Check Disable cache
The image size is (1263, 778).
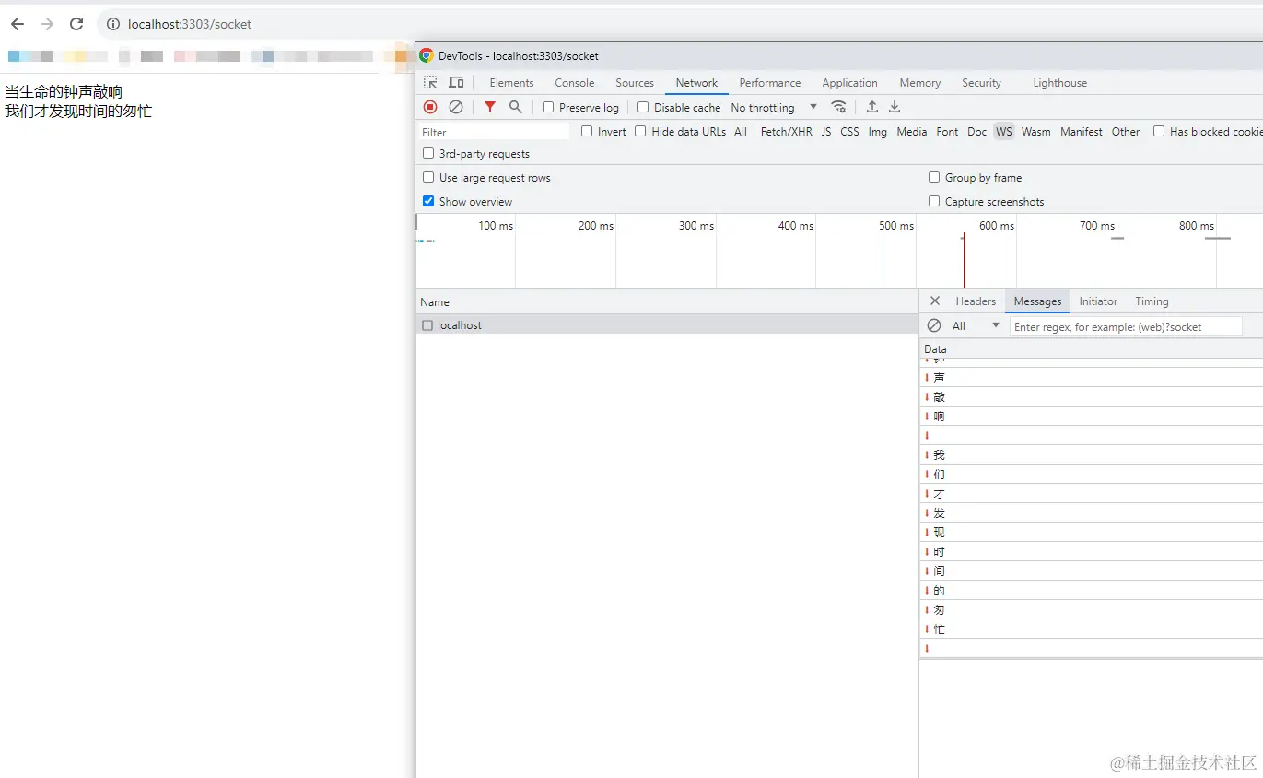[x=642, y=107]
